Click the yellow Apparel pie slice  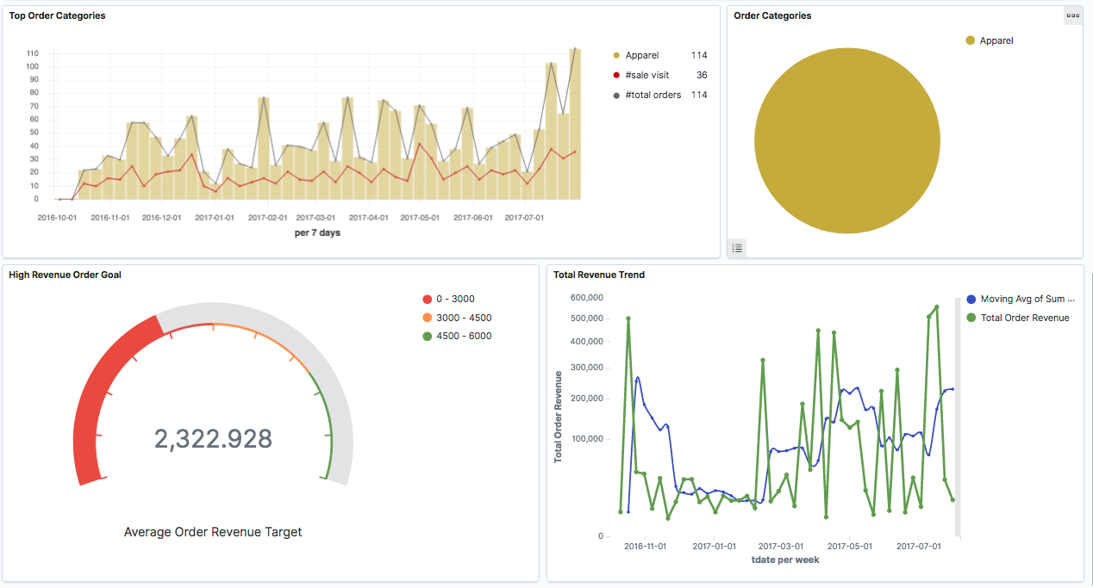(x=846, y=140)
